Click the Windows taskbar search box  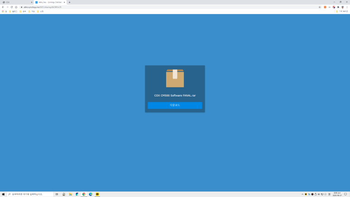(30, 194)
